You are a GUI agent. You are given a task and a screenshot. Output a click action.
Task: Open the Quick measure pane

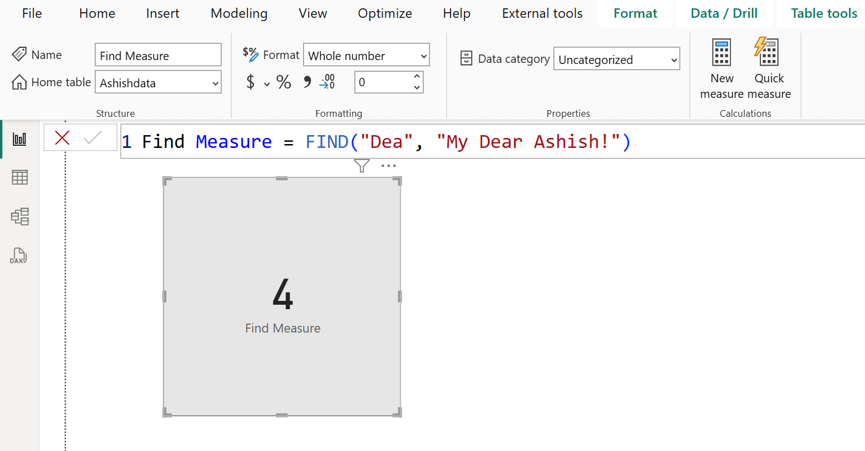pos(768,67)
